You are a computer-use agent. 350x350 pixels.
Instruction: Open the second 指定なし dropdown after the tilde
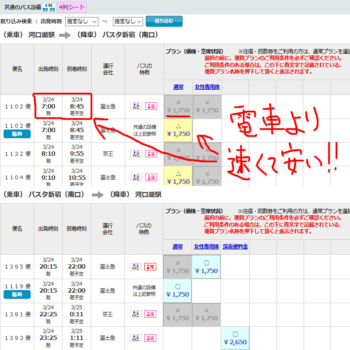click(128, 21)
